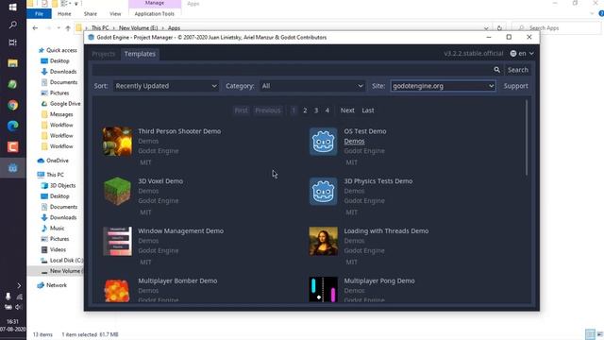Click the volume tray icon

pyautogui.click(x=18, y=307)
